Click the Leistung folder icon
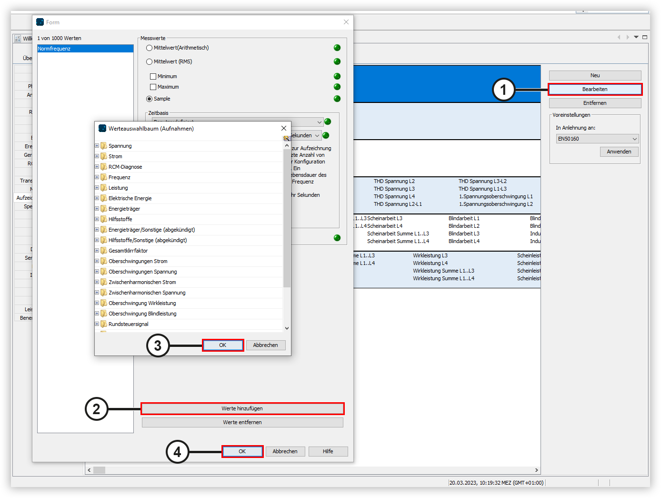Viewport: 661px width, 498px height. 105,188
